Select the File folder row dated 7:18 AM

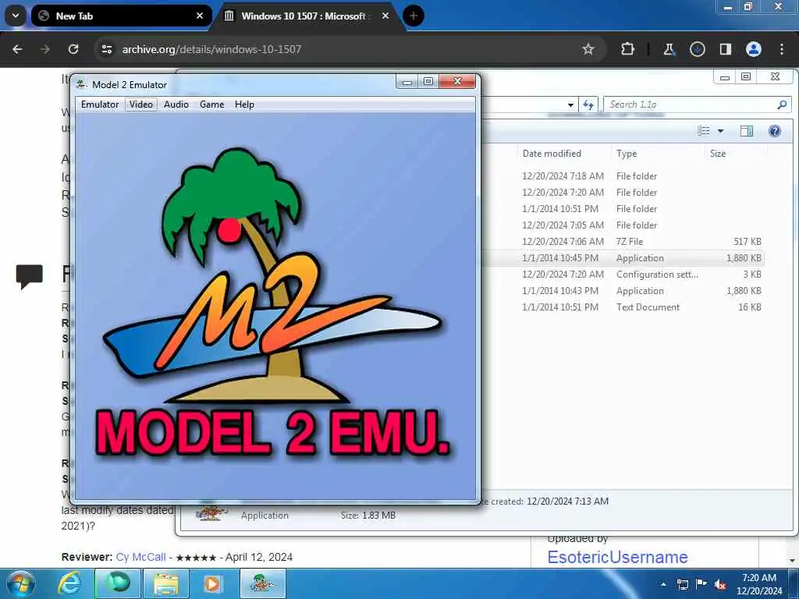pos(623,175)
